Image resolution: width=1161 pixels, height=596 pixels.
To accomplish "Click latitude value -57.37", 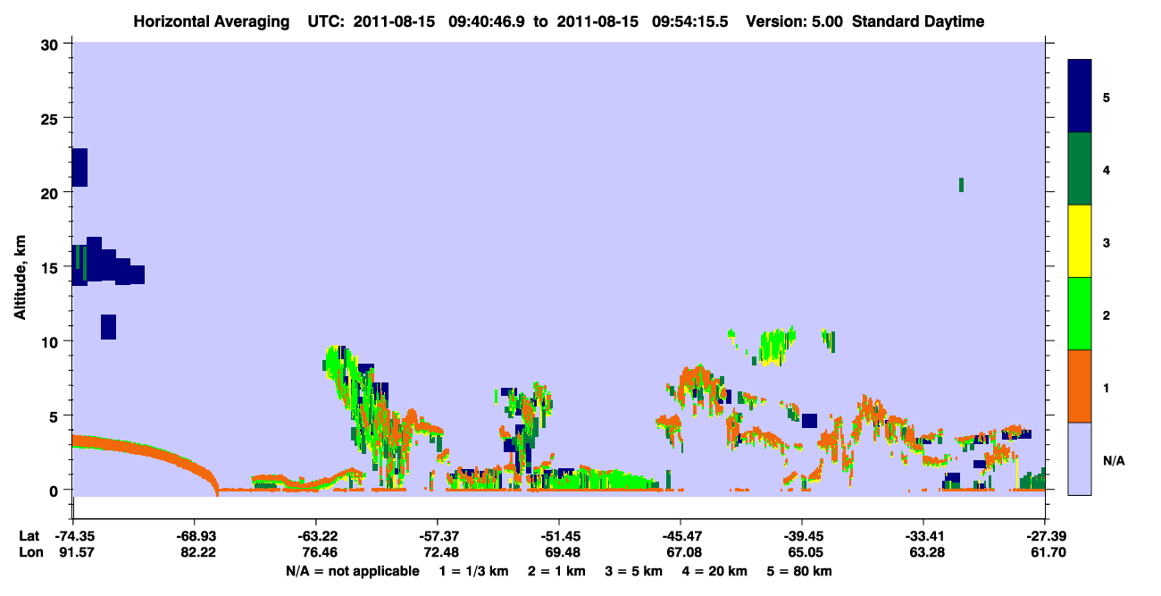I will click(x=438, y=536).
